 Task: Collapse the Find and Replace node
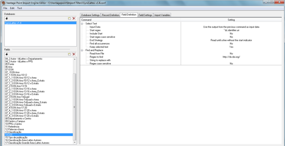click(x=82, y=50)
